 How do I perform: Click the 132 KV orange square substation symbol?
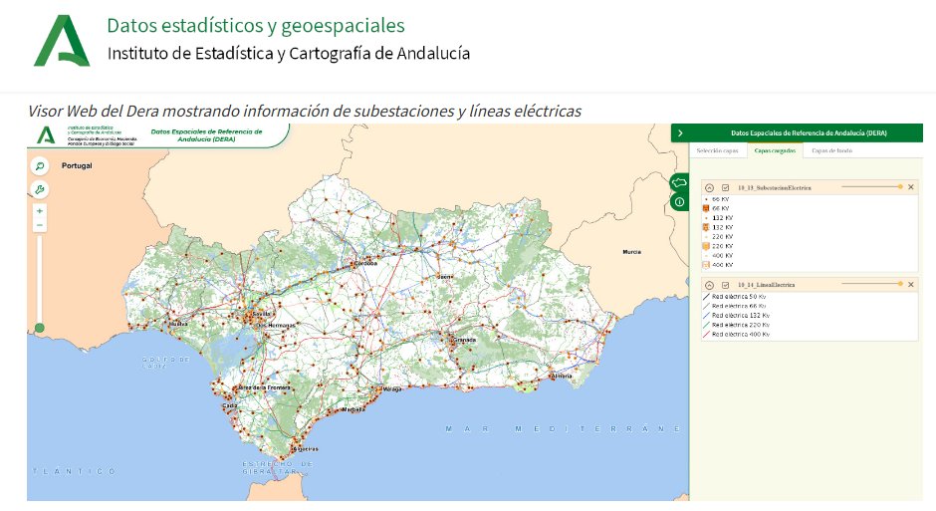[x=706, y=227]
